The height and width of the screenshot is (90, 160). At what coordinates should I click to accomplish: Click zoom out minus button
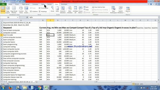tap(145, 84)
